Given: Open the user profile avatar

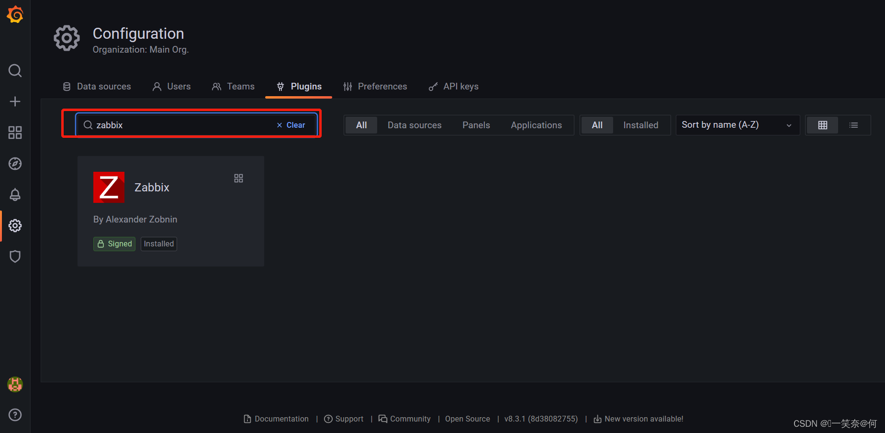Looking at the screenshot, I should click(x=15, y=384).
